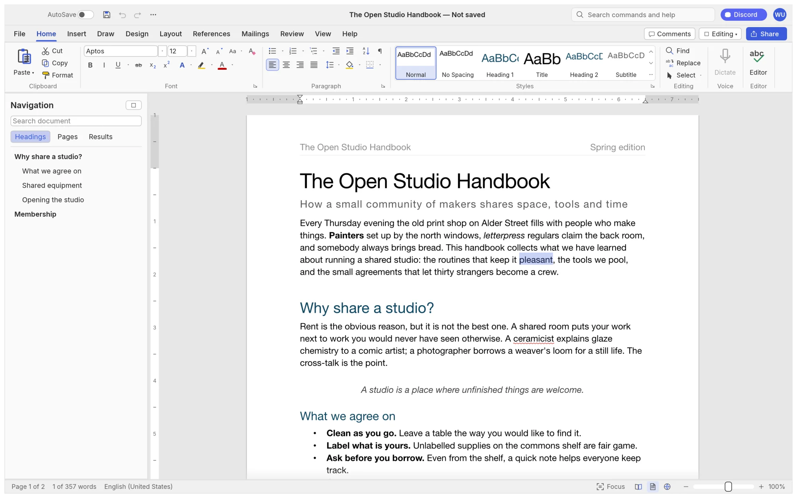Click the Dictate microphone
This screenshot has height=498, width=797.
pyautogui.click(x=725, y=62)
